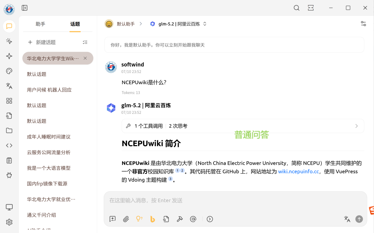The width and height of the screenshot is (374, 233).
Task: Open the translate page in left sidebar
Action: (x=9, y=86)
